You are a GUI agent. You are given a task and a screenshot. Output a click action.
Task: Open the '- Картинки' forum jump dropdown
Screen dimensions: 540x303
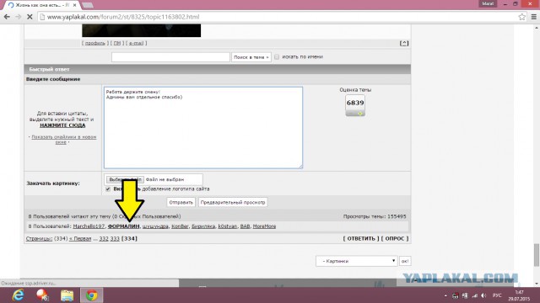(356, 261)
